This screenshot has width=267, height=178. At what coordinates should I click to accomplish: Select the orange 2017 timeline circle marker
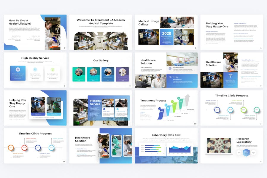coord(11,147)
